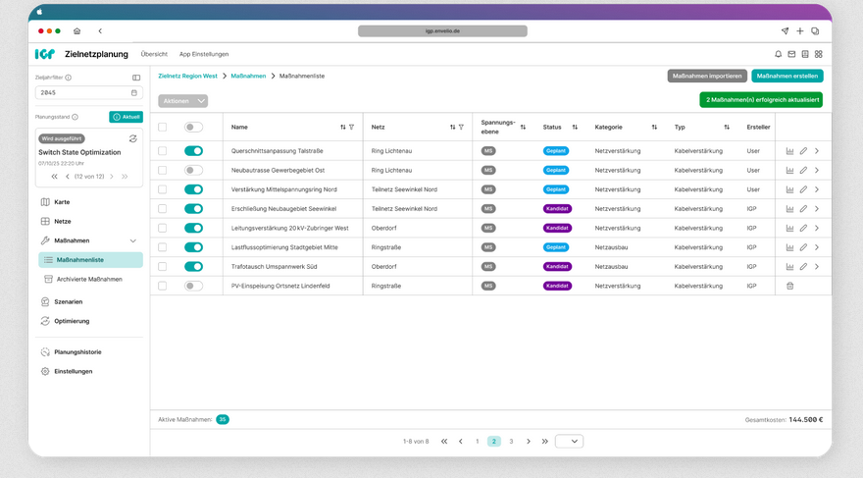Open the notifications bell icon
This screenshot has width=863, height=478.
click(x=779, y=54)
